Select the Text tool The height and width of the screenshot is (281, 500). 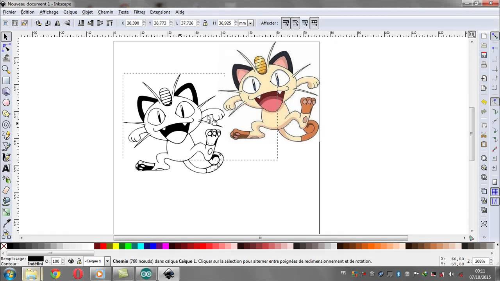pos(6,168)
